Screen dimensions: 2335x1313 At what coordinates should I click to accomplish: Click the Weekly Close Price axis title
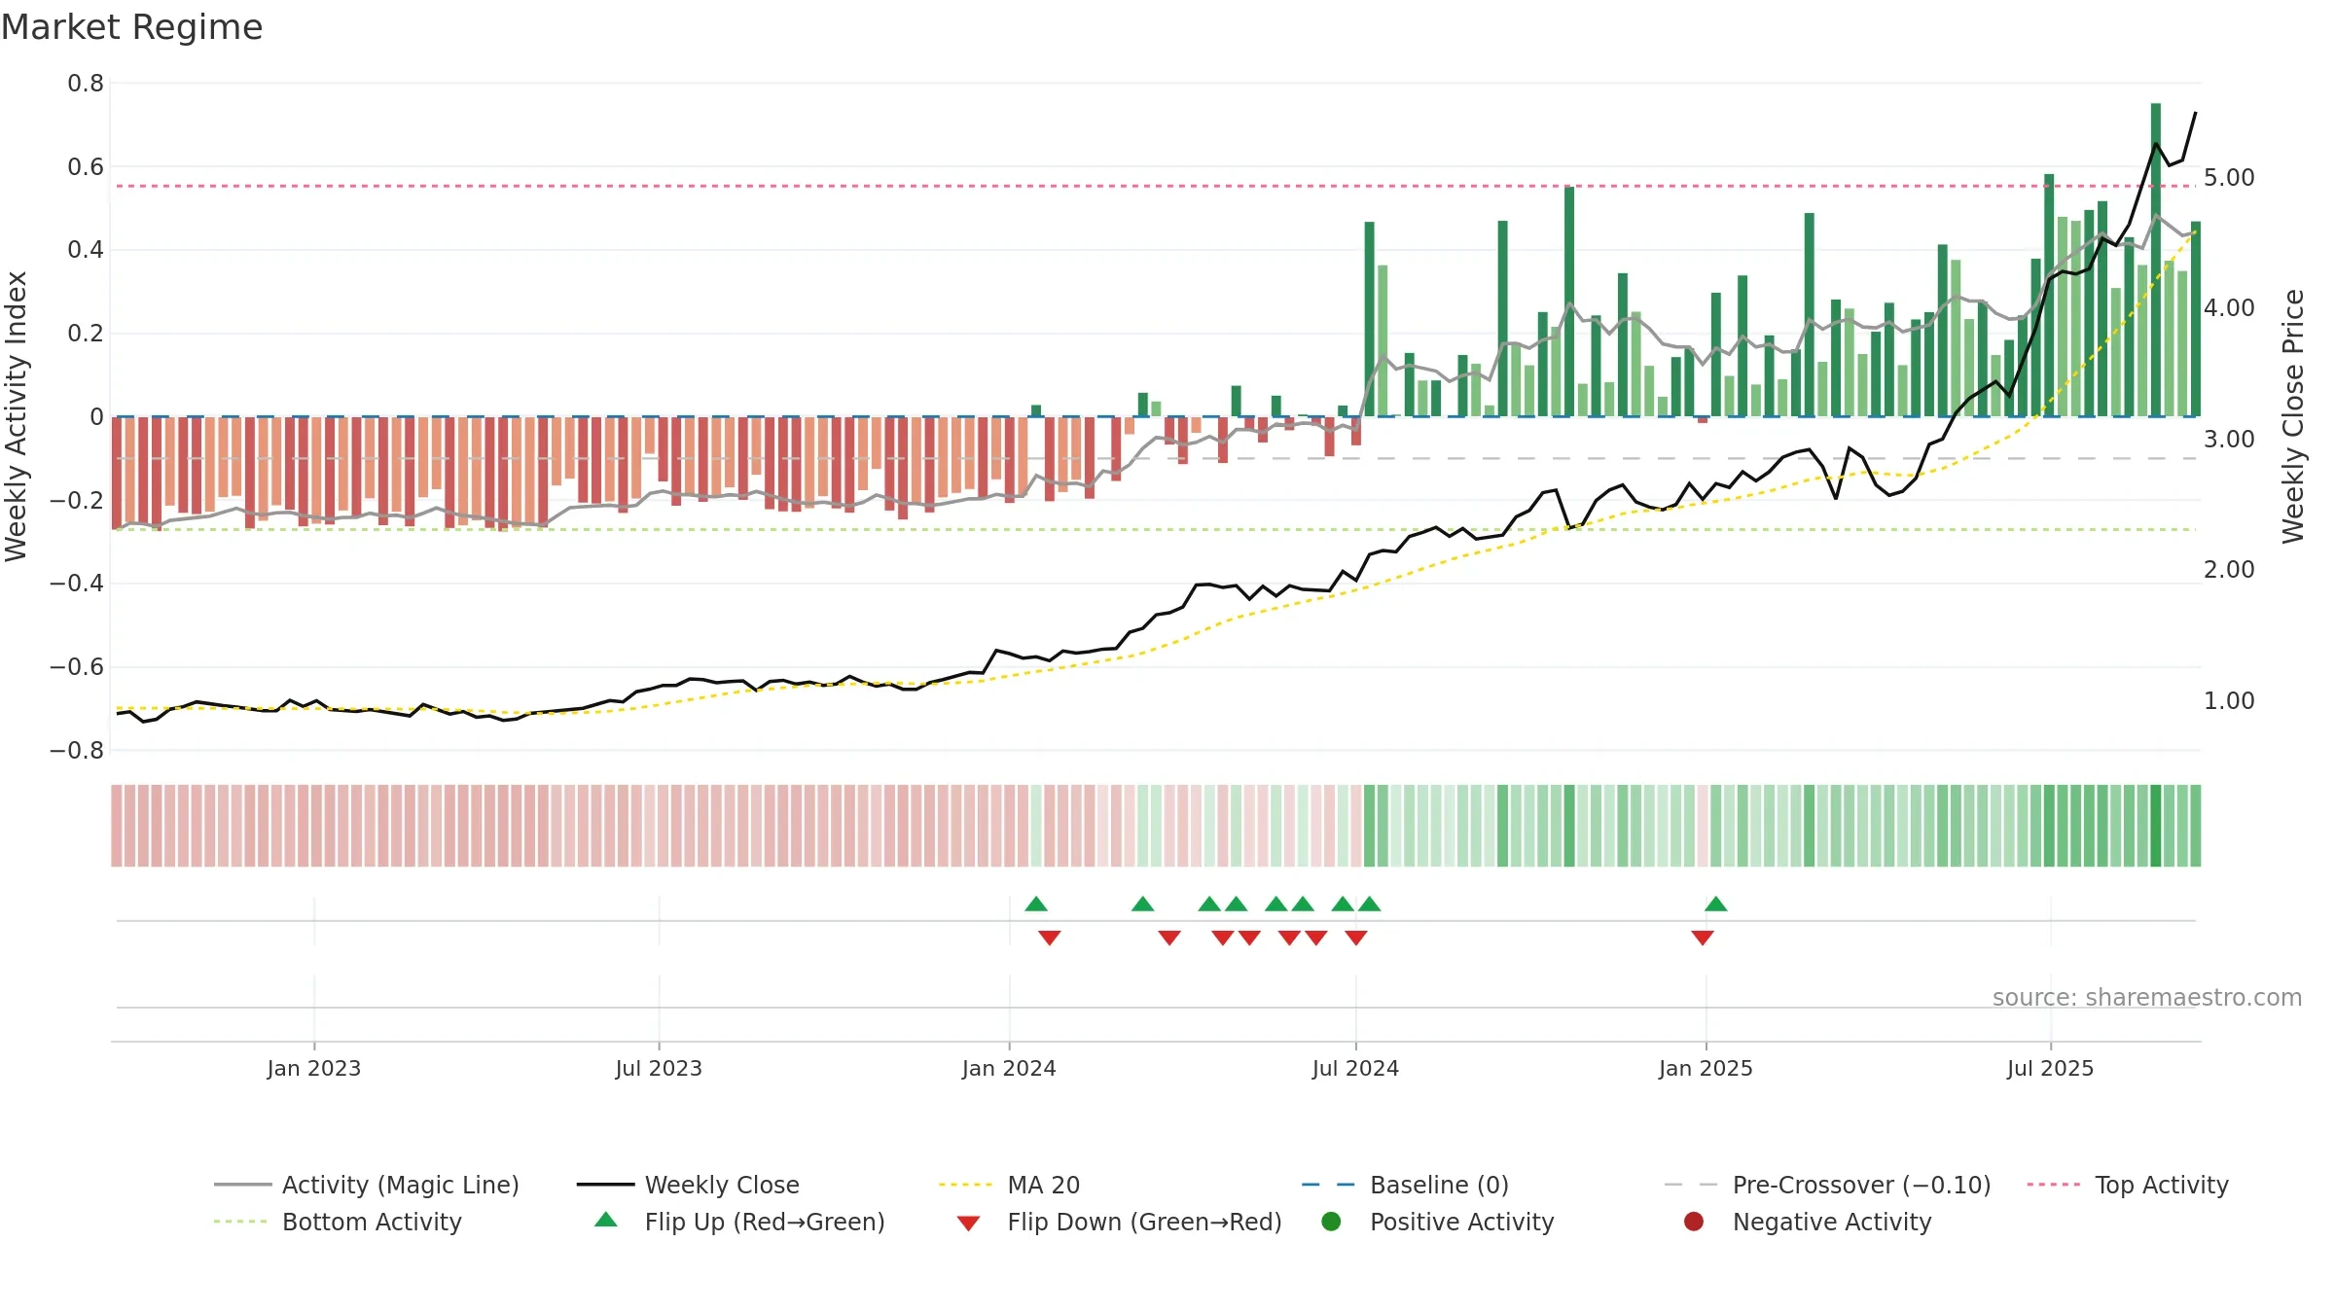click(2293, 416)
